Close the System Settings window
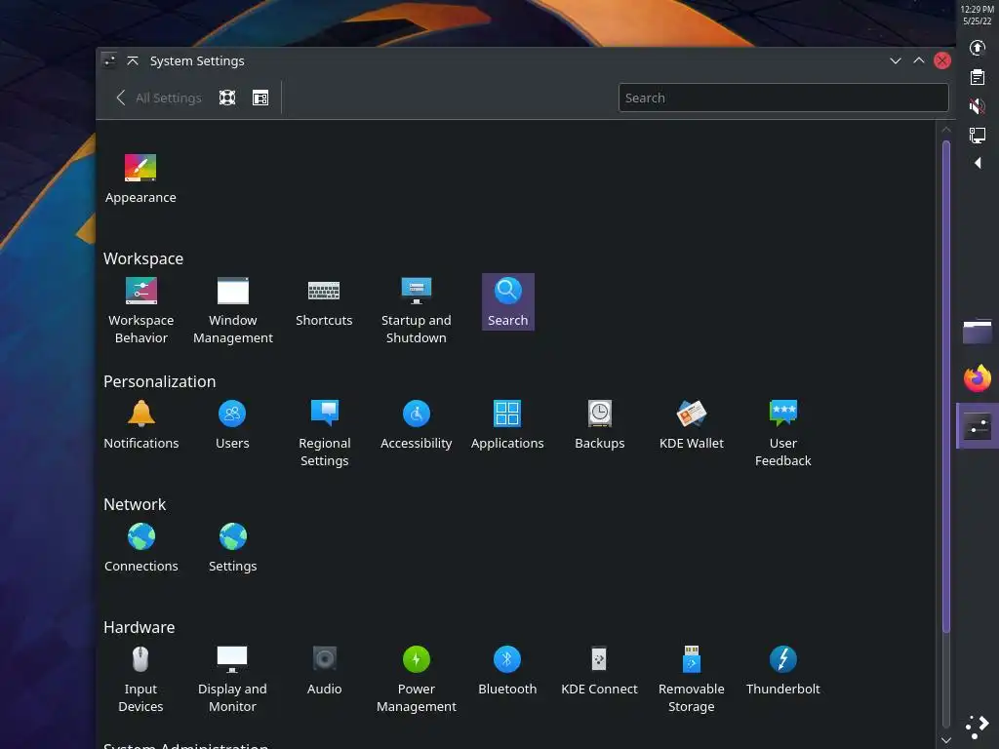Screen dimensions: 999x749 coord(942,60)
